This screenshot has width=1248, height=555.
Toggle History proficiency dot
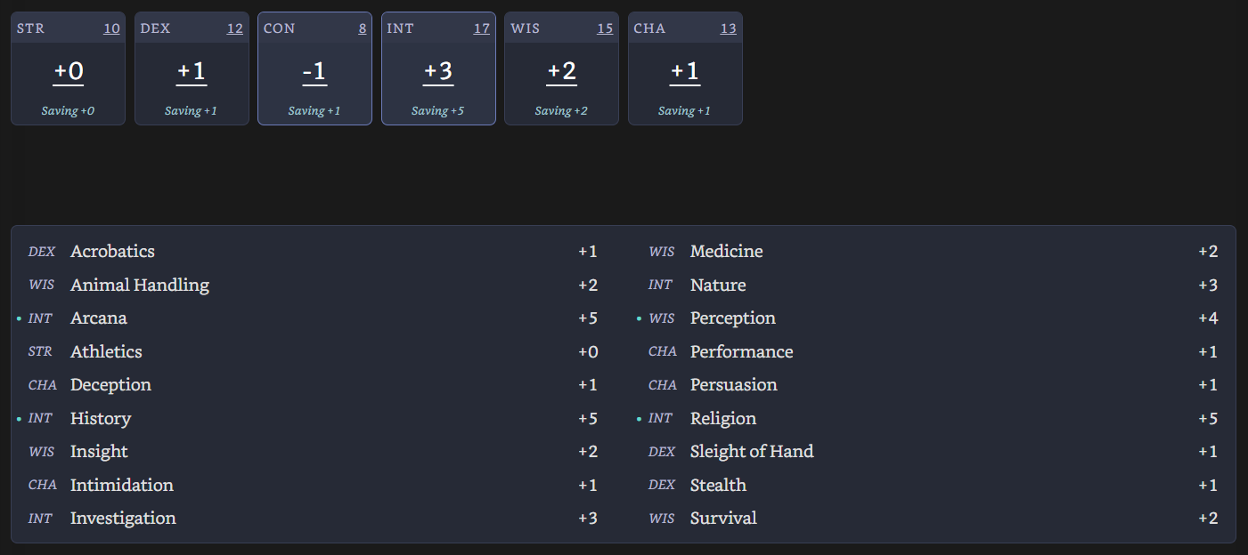(x=19, y=419)
